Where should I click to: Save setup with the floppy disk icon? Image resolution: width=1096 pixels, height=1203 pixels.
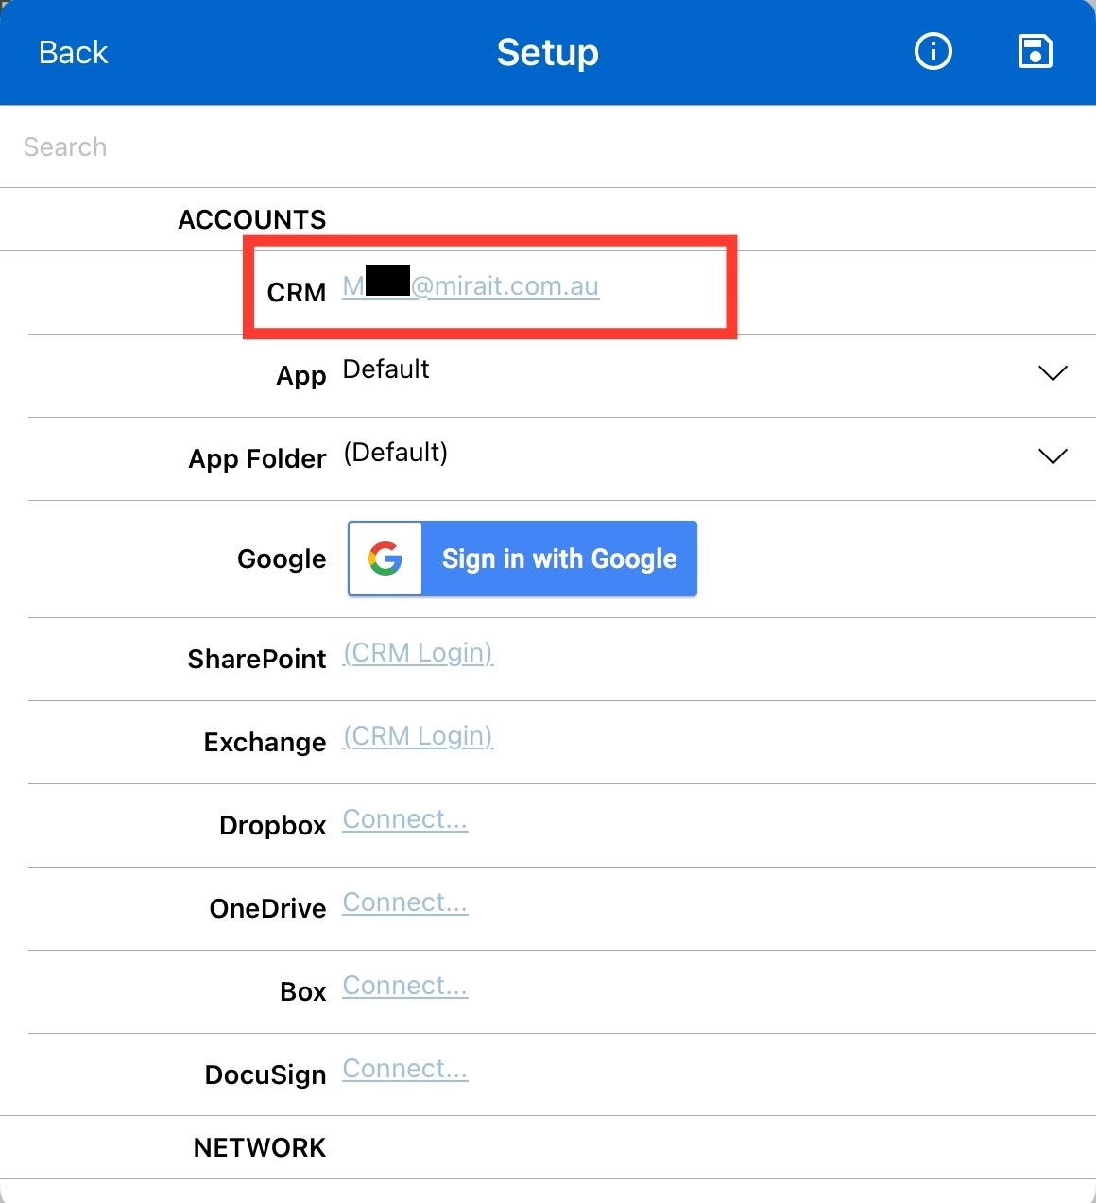pos(1036,51)
